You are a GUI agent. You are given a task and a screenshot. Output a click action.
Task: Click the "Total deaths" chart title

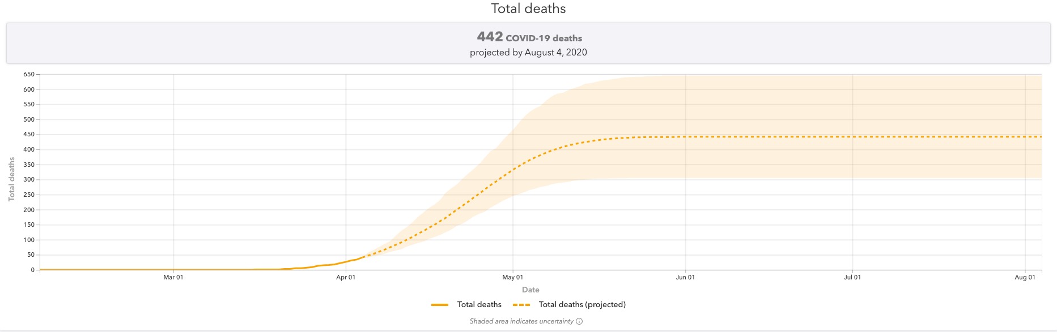[528, 8]
